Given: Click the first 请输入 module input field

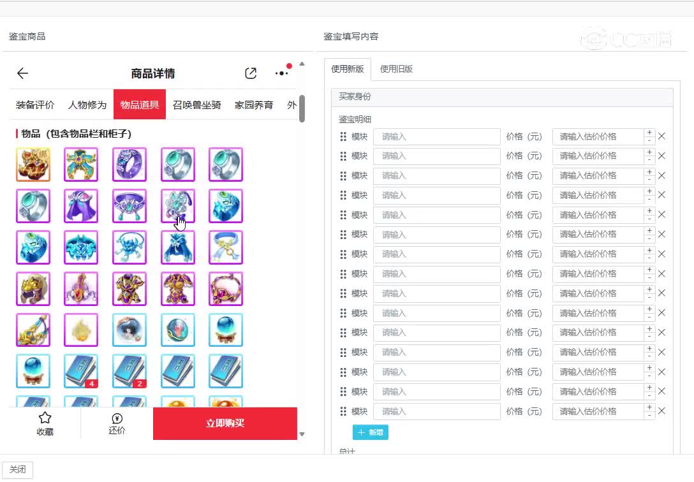Looking at the screenshot, I should coord(436,136).
